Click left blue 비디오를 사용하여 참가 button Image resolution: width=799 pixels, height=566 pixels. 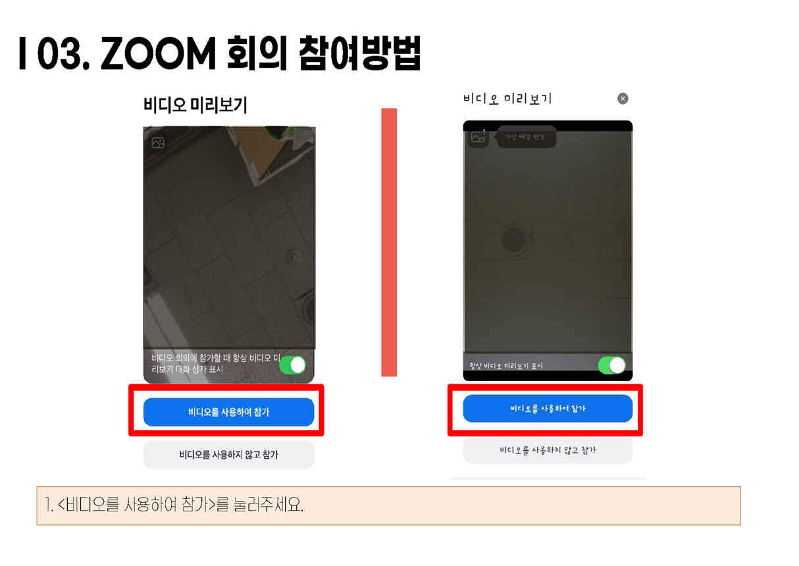tap(228, 412)
